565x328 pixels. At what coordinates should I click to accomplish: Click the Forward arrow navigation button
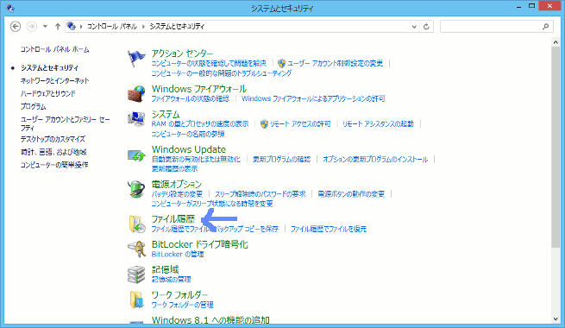click(x=32, y=26)
